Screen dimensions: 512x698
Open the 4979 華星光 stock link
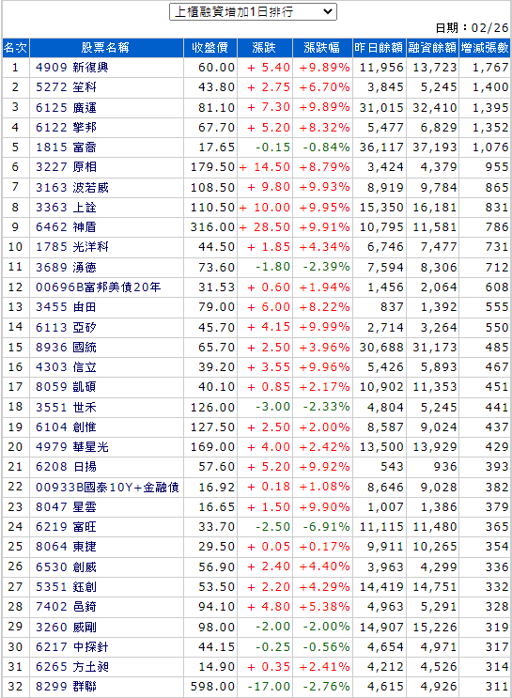72,447
